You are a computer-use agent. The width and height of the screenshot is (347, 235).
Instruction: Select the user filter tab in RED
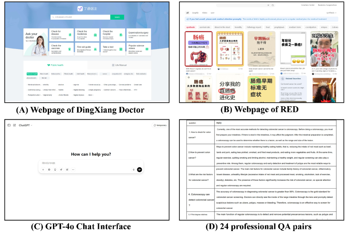tap(213, 13)
